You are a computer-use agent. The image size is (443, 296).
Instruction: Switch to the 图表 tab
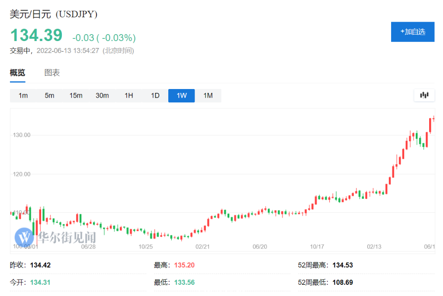pos(52,73)
